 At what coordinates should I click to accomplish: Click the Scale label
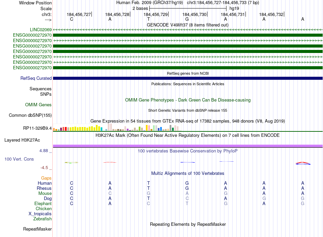point(46,8)
